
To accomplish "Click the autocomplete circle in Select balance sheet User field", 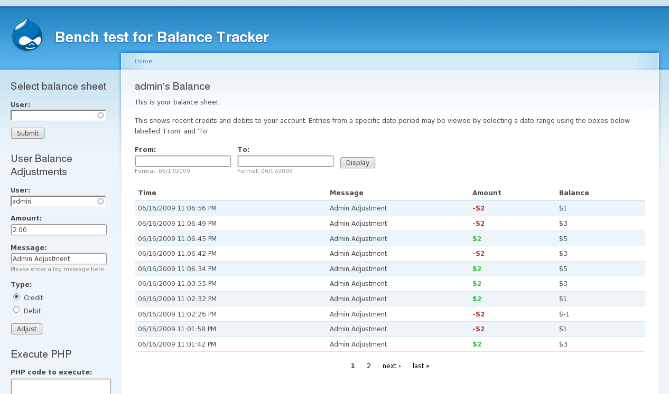I will pos(100,115).
